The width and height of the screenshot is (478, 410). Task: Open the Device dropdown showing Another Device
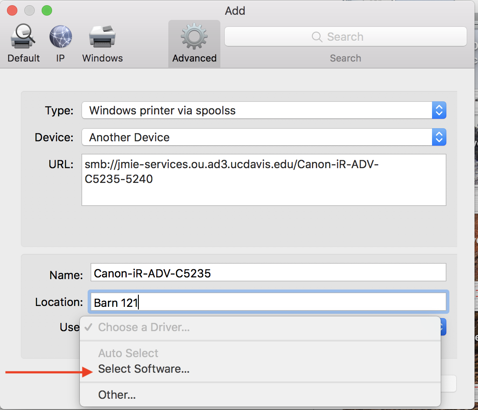(264, 137)
